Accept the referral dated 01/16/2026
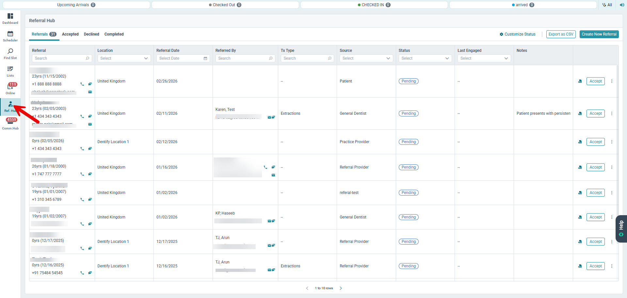Image resolution: width=627 pixels, height=298 pixels. point(596,167)
